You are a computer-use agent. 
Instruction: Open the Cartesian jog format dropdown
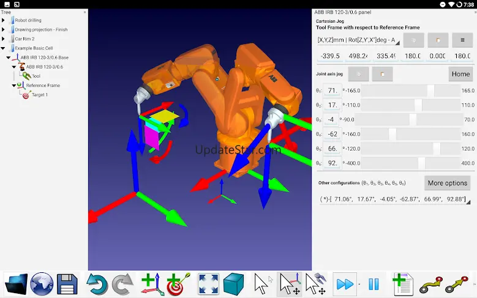(358, 41)
